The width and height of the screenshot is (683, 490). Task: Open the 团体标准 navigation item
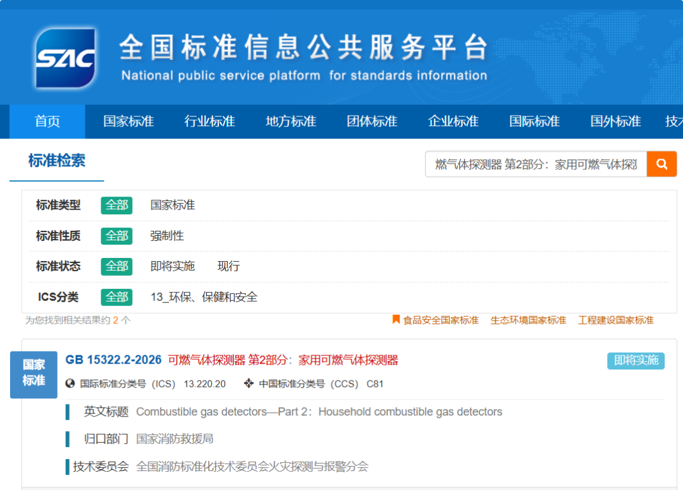click(x=372, y=121)
